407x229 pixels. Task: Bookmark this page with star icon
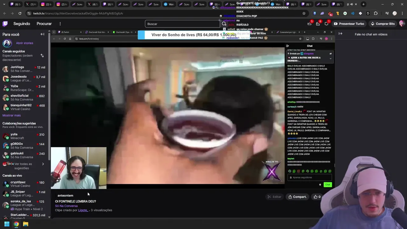tap(304, 13)
